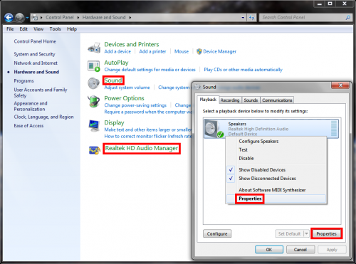Click the Power Options battery icon

(x=93, y=101)
